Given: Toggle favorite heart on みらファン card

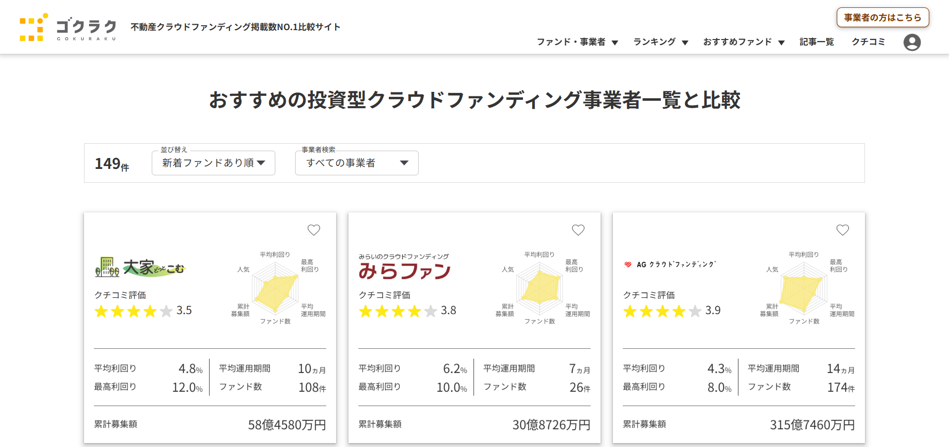Looking at the screenshot, I should point(578,230).
